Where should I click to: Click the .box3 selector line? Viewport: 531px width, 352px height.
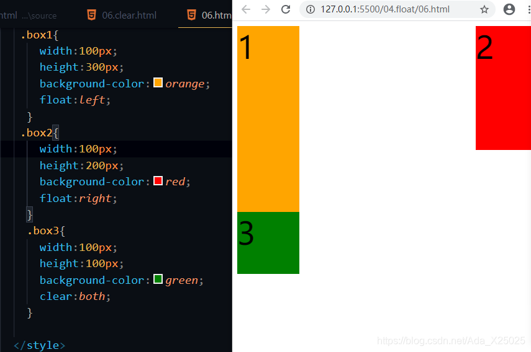coord(46,231)
